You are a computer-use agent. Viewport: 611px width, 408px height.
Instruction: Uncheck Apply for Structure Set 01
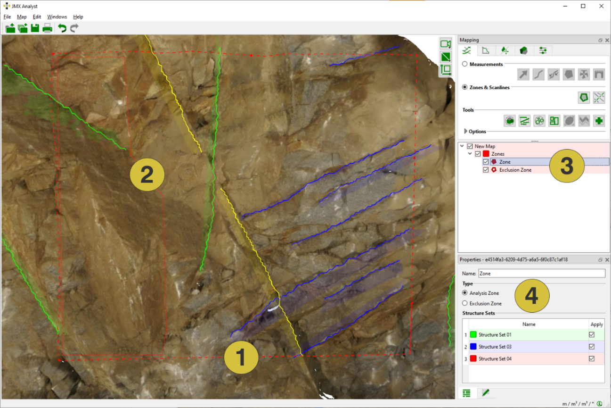(592, 334)
